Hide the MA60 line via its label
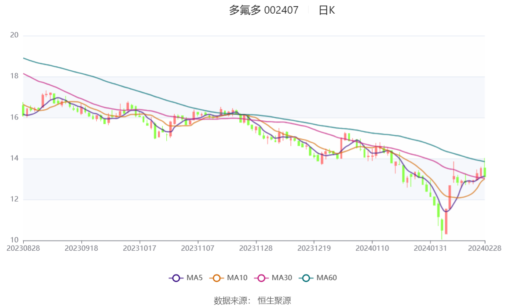 (x=326, y=278)
